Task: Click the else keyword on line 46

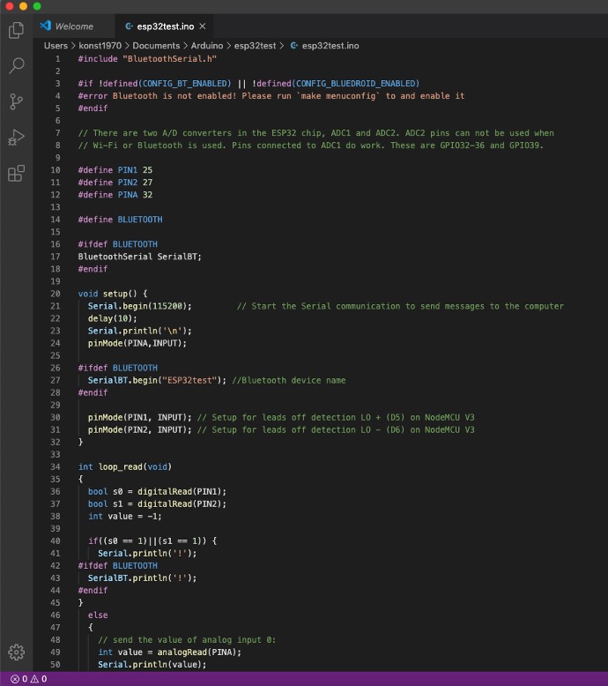Action: pyautogui.click(x=98, y=615)
